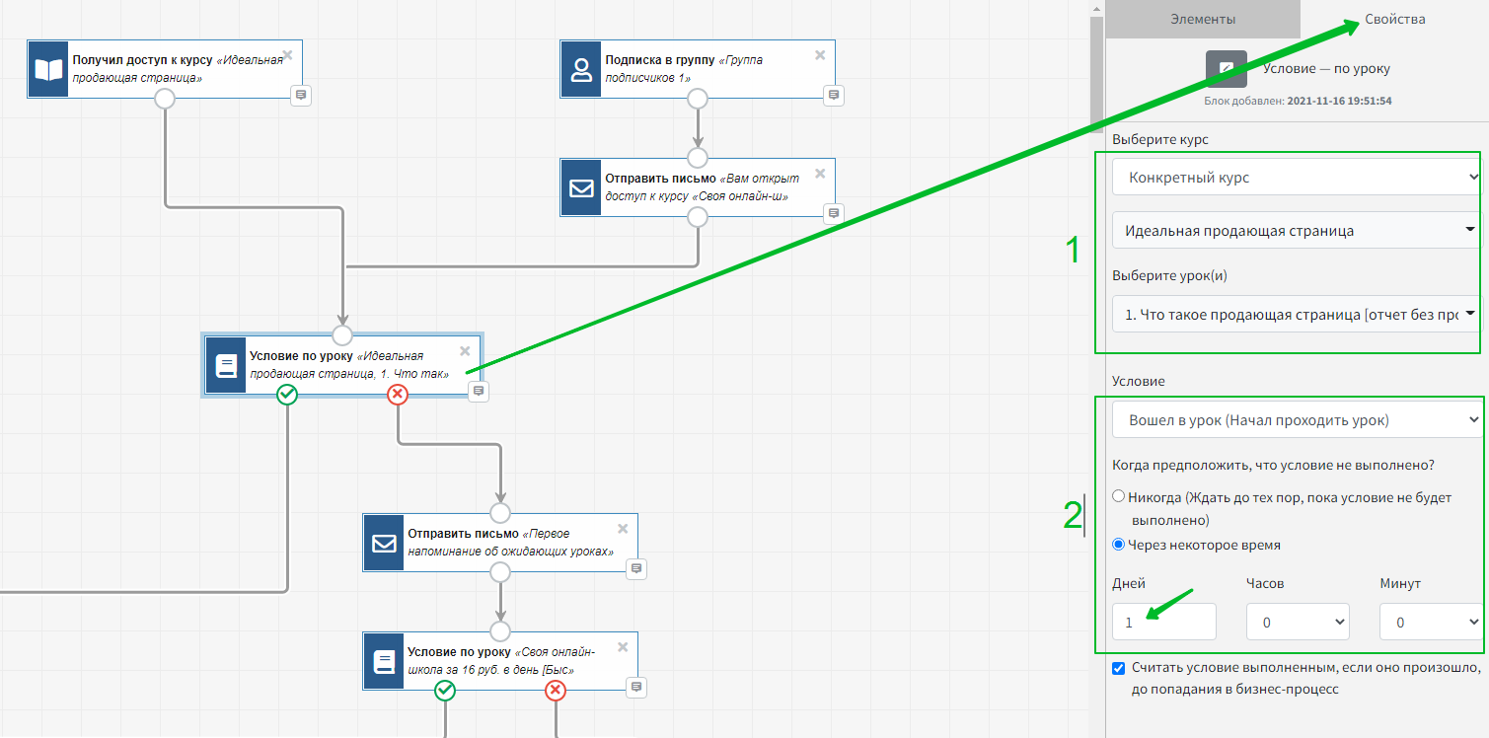The width and height of the screenshot is (1489, 738).
Task: Open the 'Часов' hours dropdown
Action: 1298,622
